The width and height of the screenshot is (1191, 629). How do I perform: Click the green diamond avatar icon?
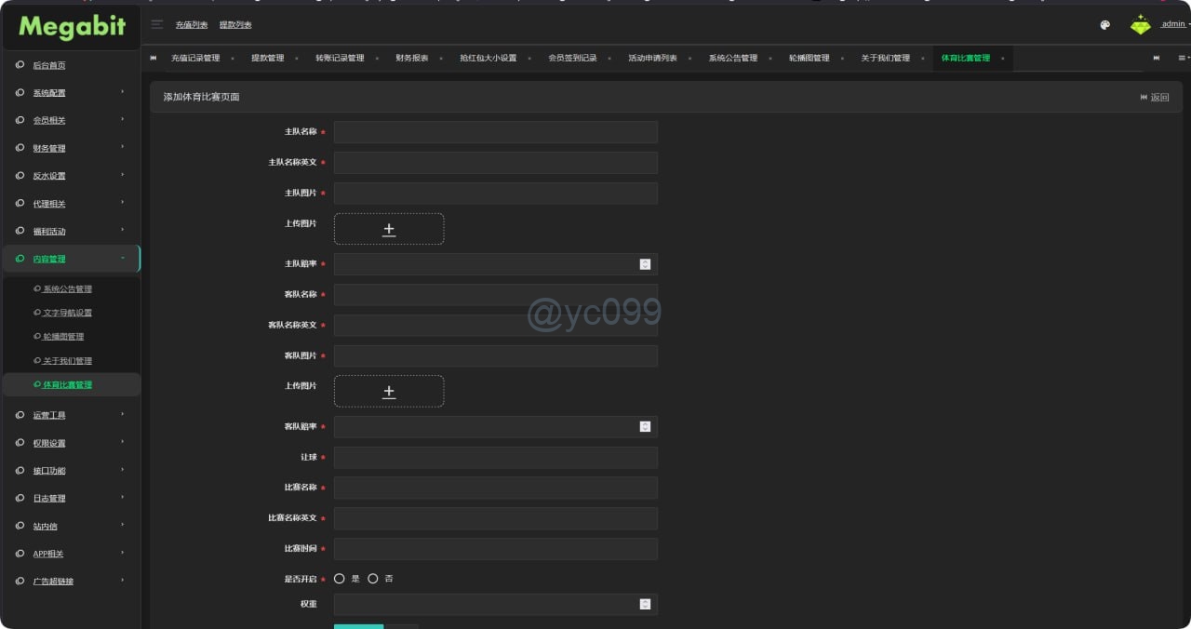click(1140, 25)
